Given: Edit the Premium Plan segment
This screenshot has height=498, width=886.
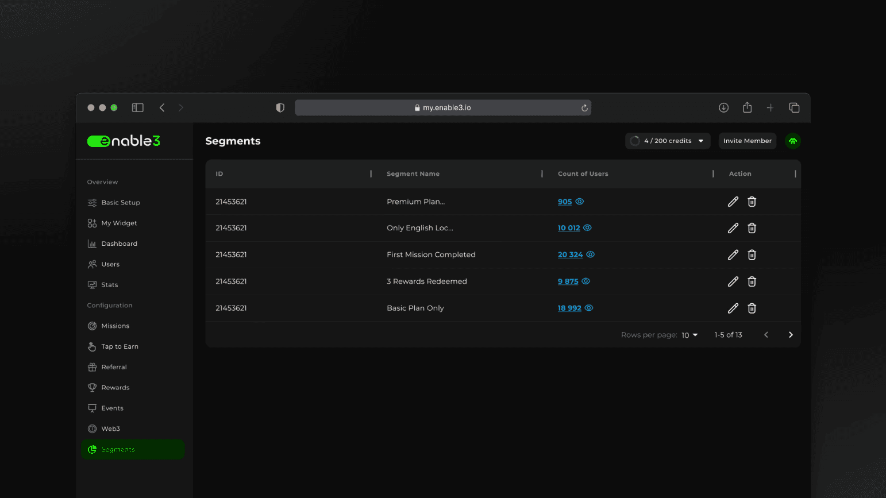Looking at the screenshot, I should coord(733,202).
